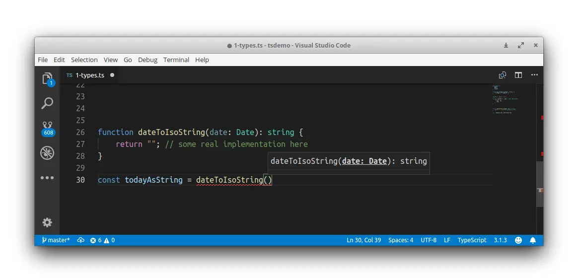
Task: Open the Terminal menu
Action: (176, 60)
